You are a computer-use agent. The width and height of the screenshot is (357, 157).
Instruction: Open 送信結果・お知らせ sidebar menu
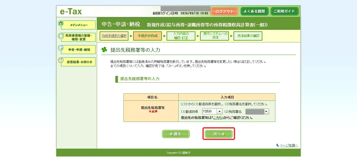(78, 62)
